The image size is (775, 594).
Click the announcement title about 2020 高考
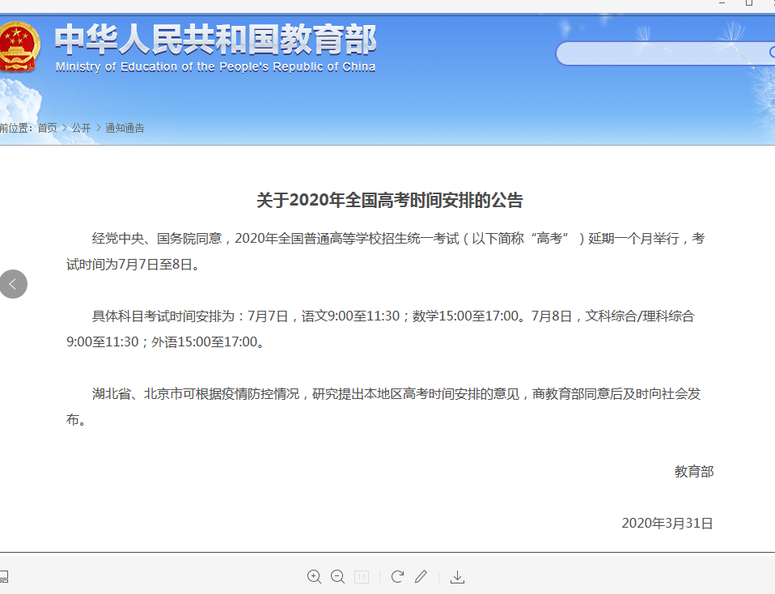coord(390,200)
